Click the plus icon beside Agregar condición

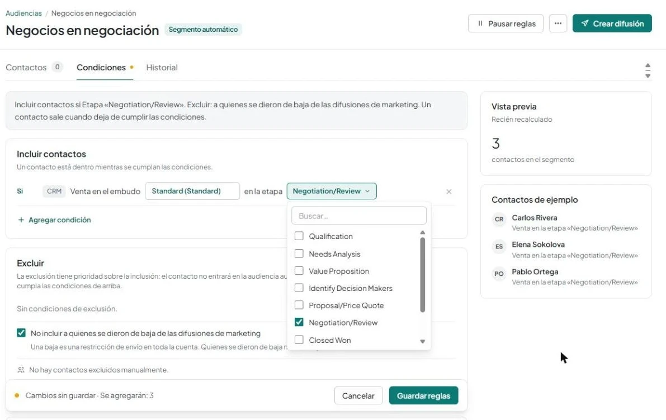pos(21,219)
